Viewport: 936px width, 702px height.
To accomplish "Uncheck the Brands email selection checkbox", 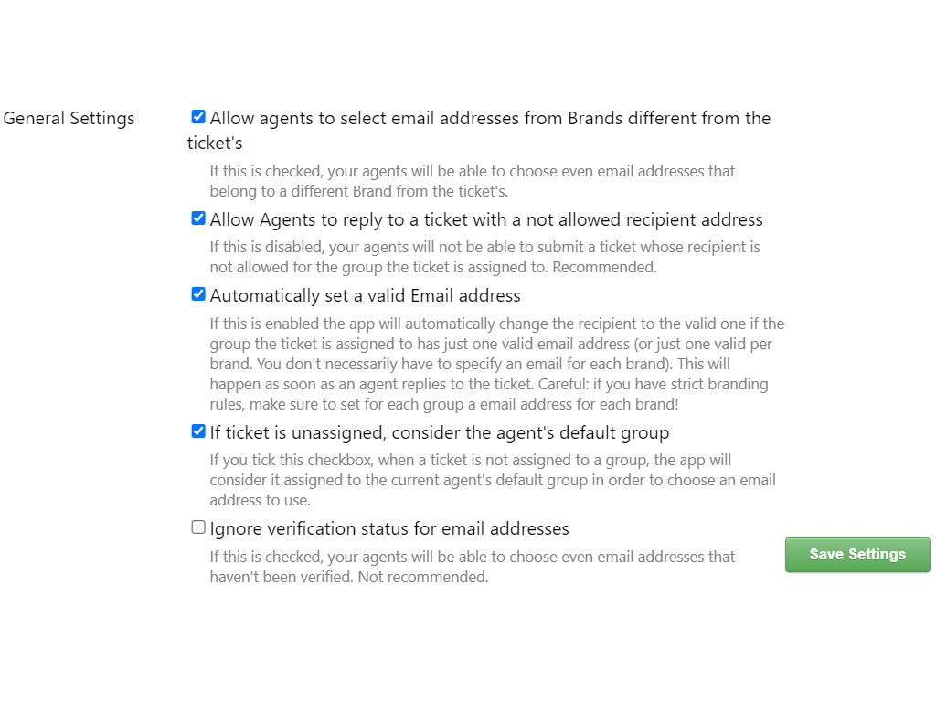I will pos(198,117).
